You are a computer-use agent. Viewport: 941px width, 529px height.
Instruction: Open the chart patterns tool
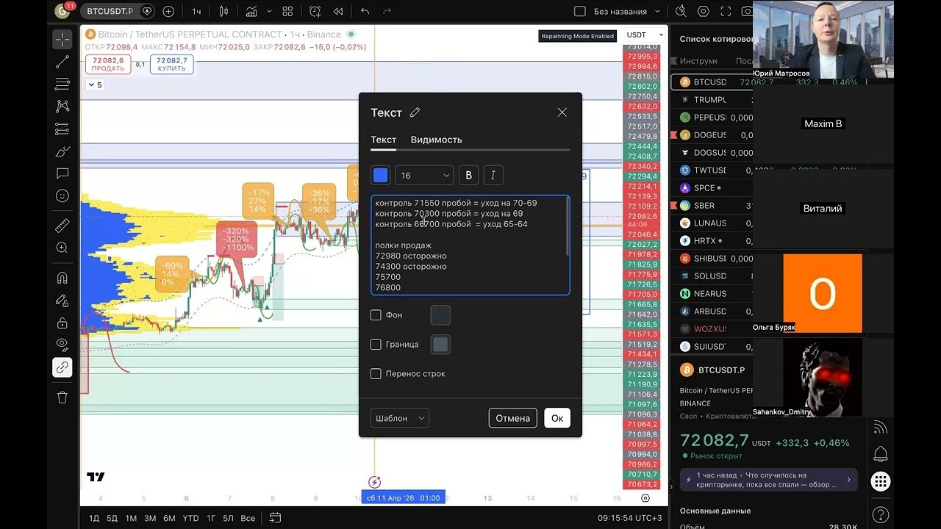62,107
